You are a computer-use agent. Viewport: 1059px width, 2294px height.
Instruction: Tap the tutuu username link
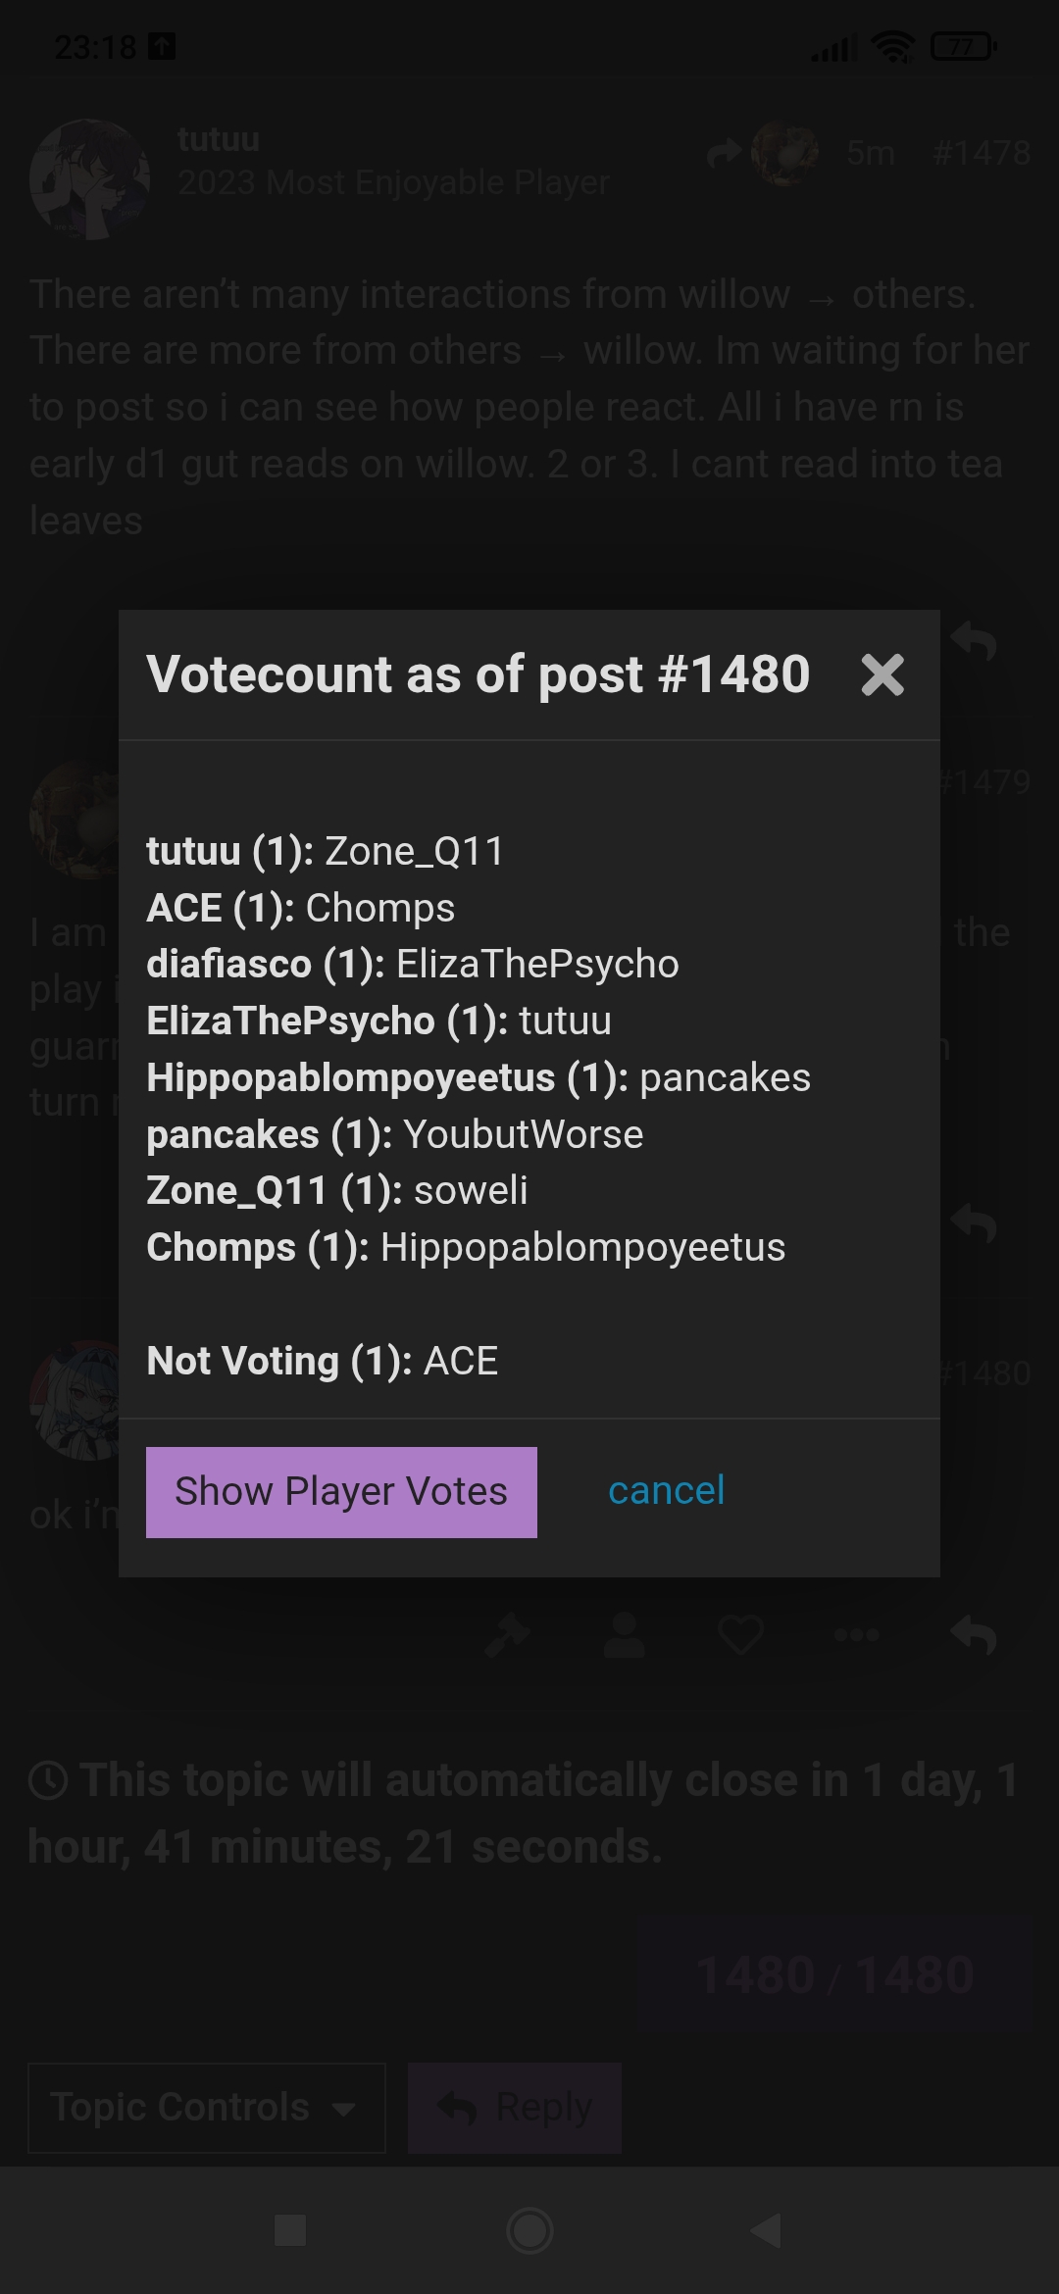coord(219,139)
